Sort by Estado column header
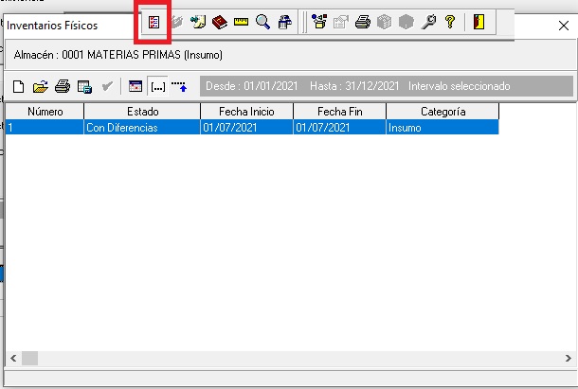 coord(142,112)
